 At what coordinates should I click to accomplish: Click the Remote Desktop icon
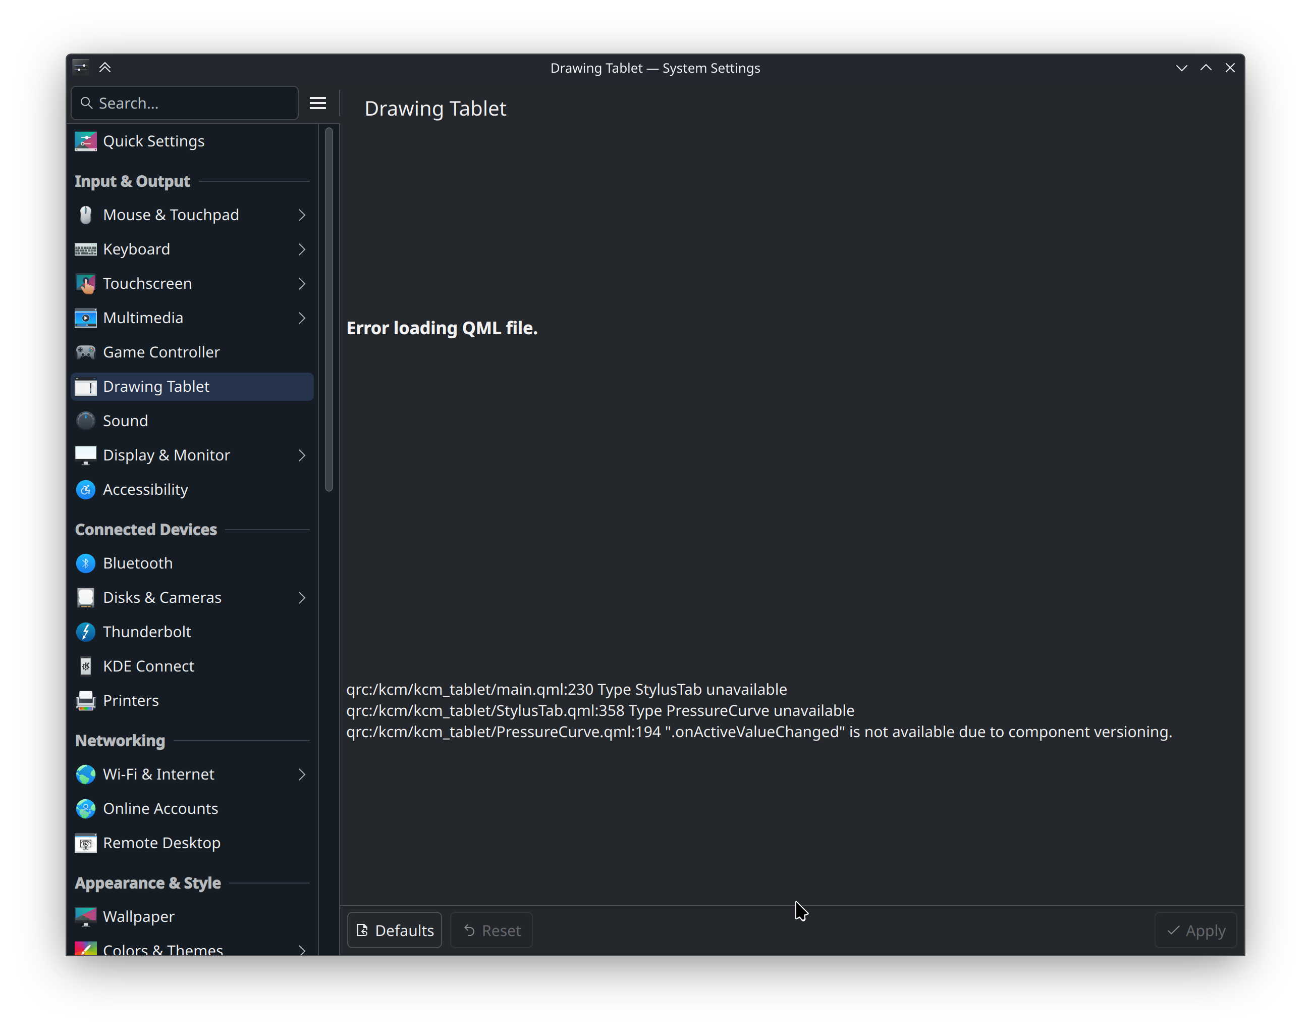coord(85,843)
